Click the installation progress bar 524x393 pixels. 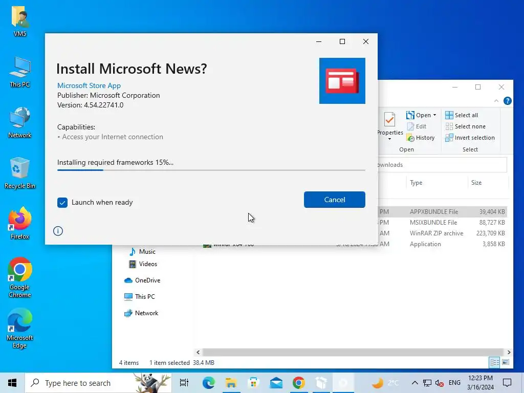click(211, 170)
